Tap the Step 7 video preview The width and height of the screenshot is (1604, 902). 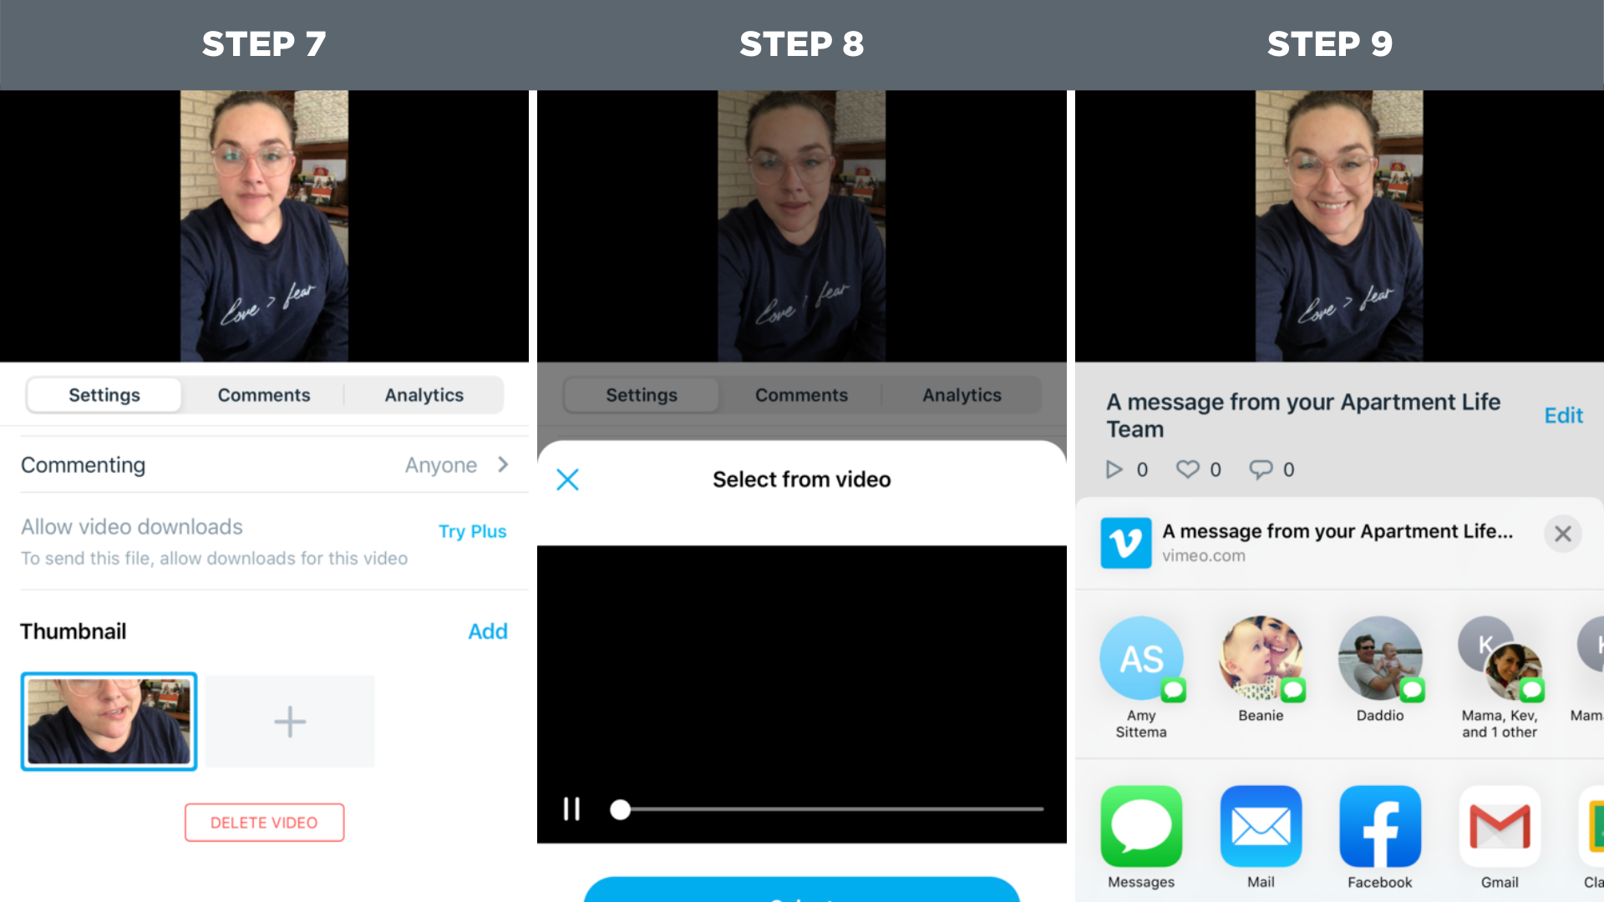(x=264, y=225)
